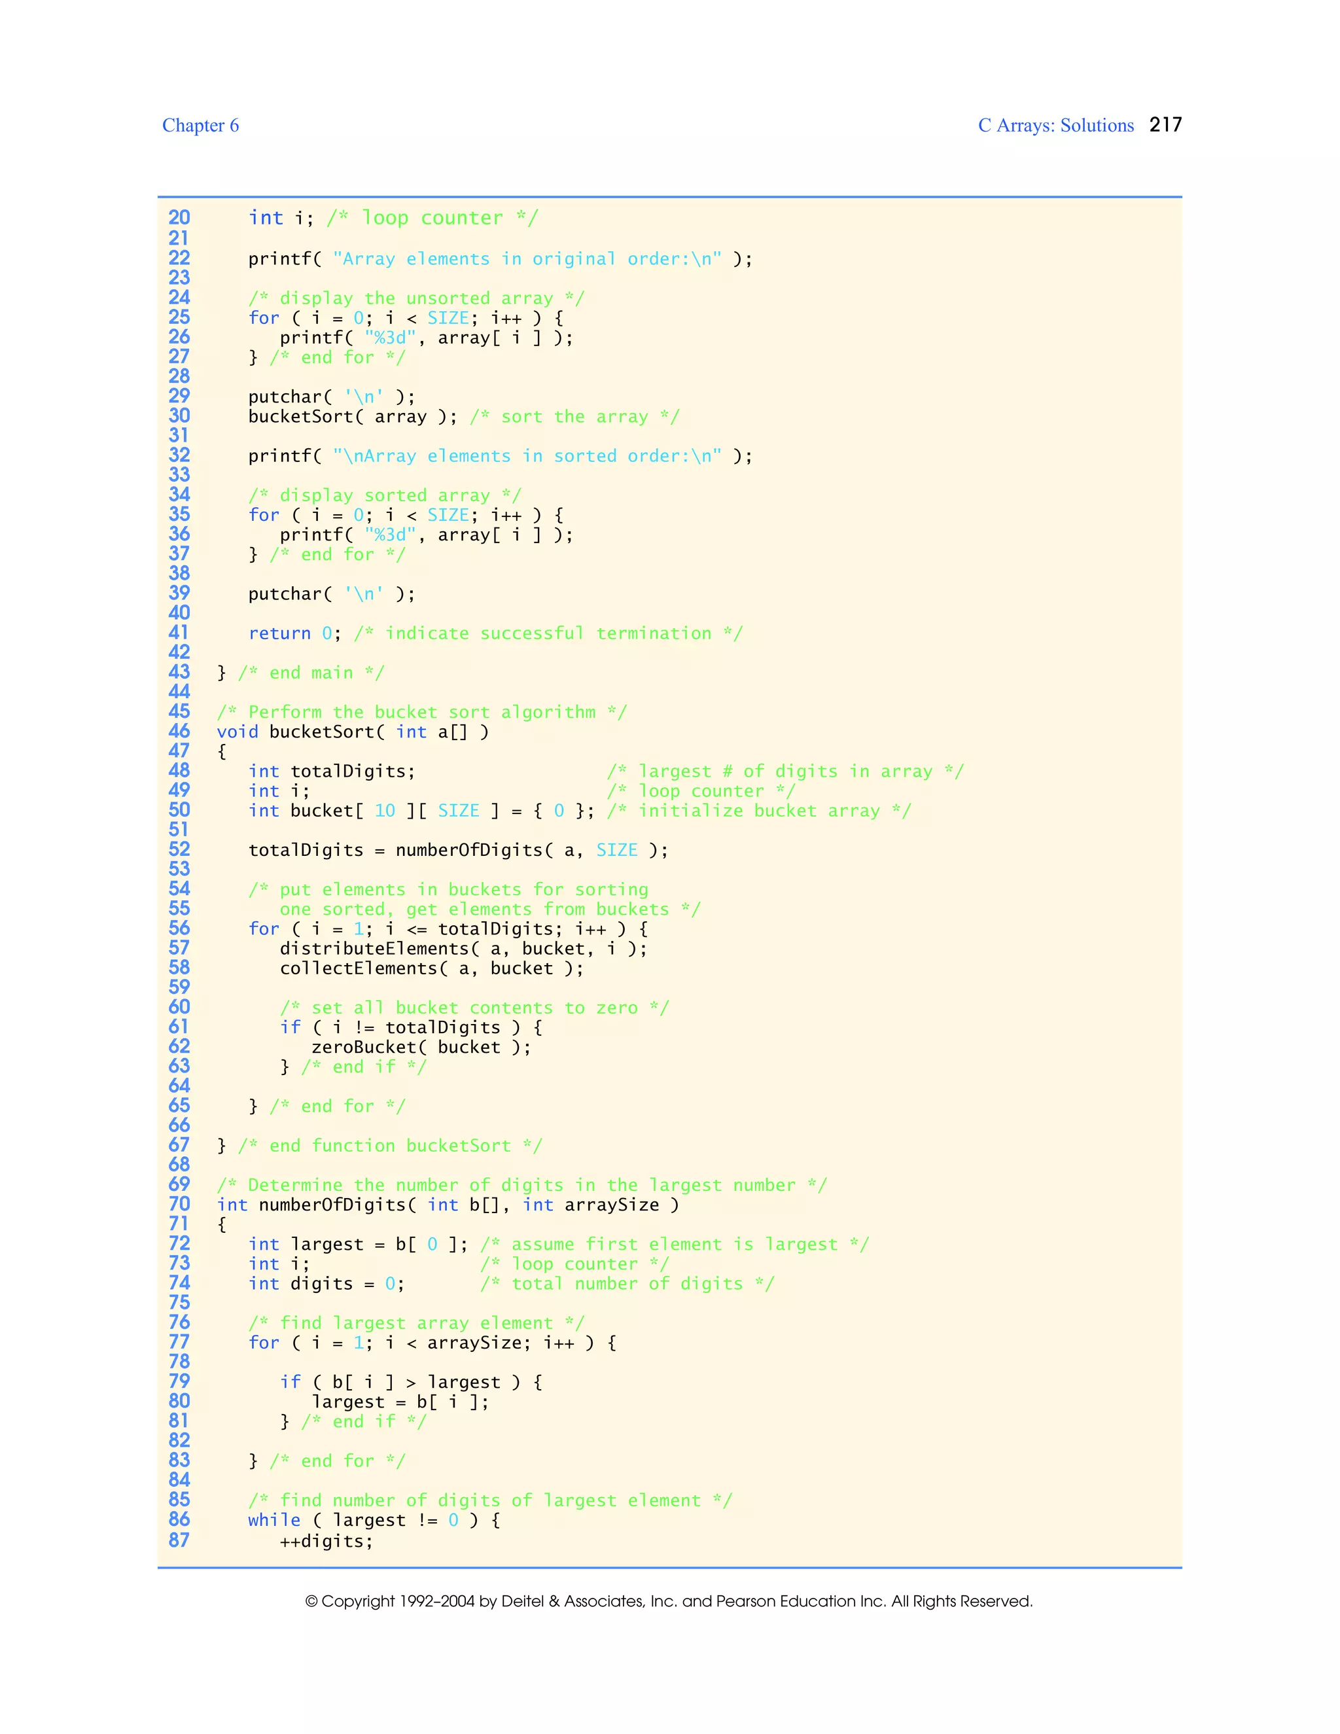1340x1734 pixels.
Task: Click 'if ( i != totalDigits )' condition
Action: (x=411, y=1028)
